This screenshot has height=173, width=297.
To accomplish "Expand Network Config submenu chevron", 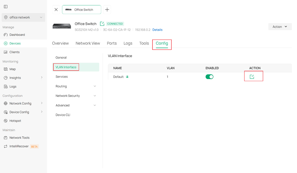I will point(42,103).
